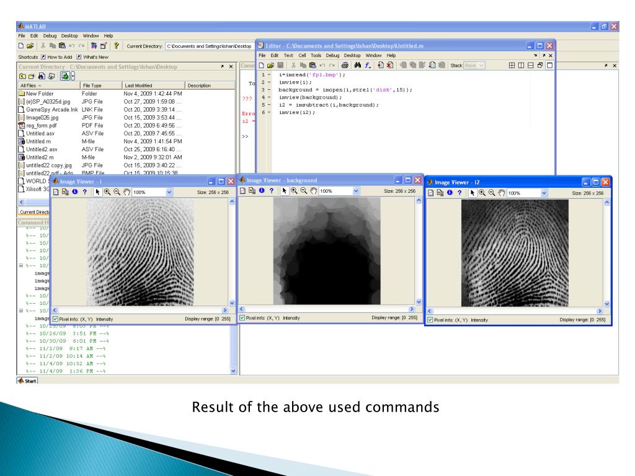Open Cell menu in Editor window

(x=302, y=55)
